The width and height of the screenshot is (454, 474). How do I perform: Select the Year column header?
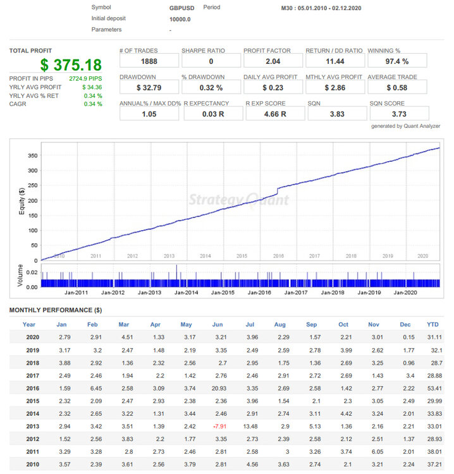pyautogui.click(x=29, y=324)
